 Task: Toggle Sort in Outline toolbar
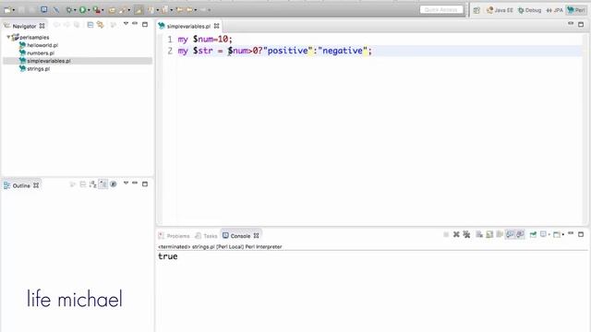pos(92,184)
